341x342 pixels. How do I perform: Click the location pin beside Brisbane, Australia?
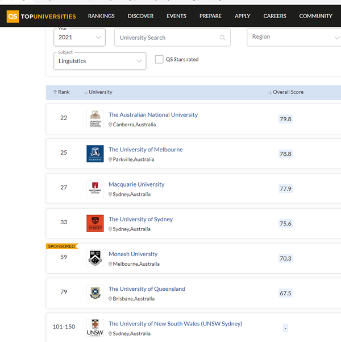tap(110, 299)
